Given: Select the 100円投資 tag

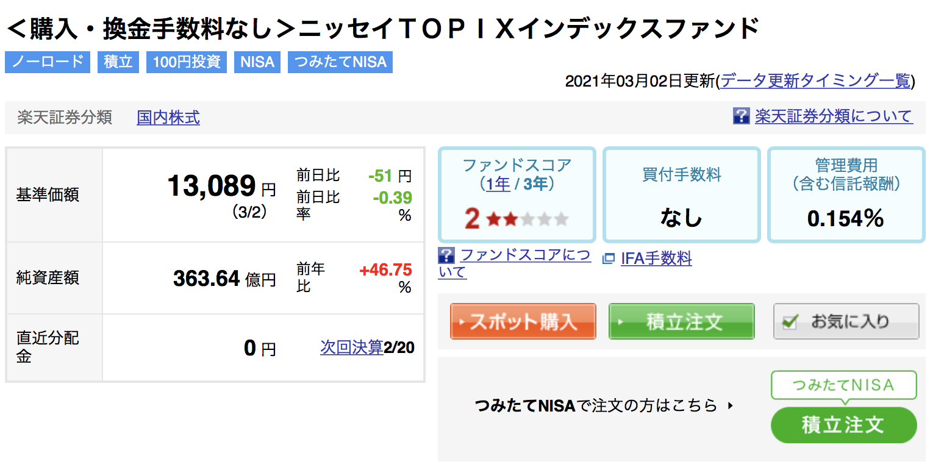Looking at the screenshot, I should pyautogui.click(x=187, y=62).
